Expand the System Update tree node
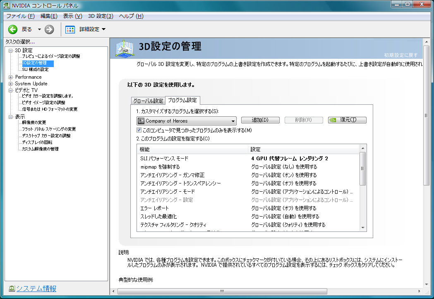 pos(10,84)
